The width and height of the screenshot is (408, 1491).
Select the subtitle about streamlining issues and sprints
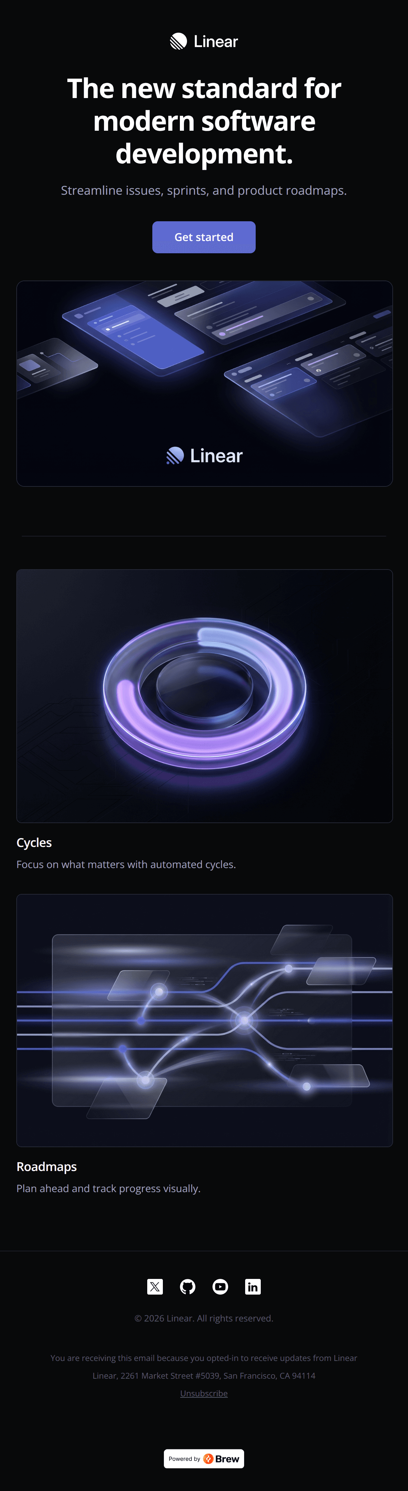pos(203,190)
